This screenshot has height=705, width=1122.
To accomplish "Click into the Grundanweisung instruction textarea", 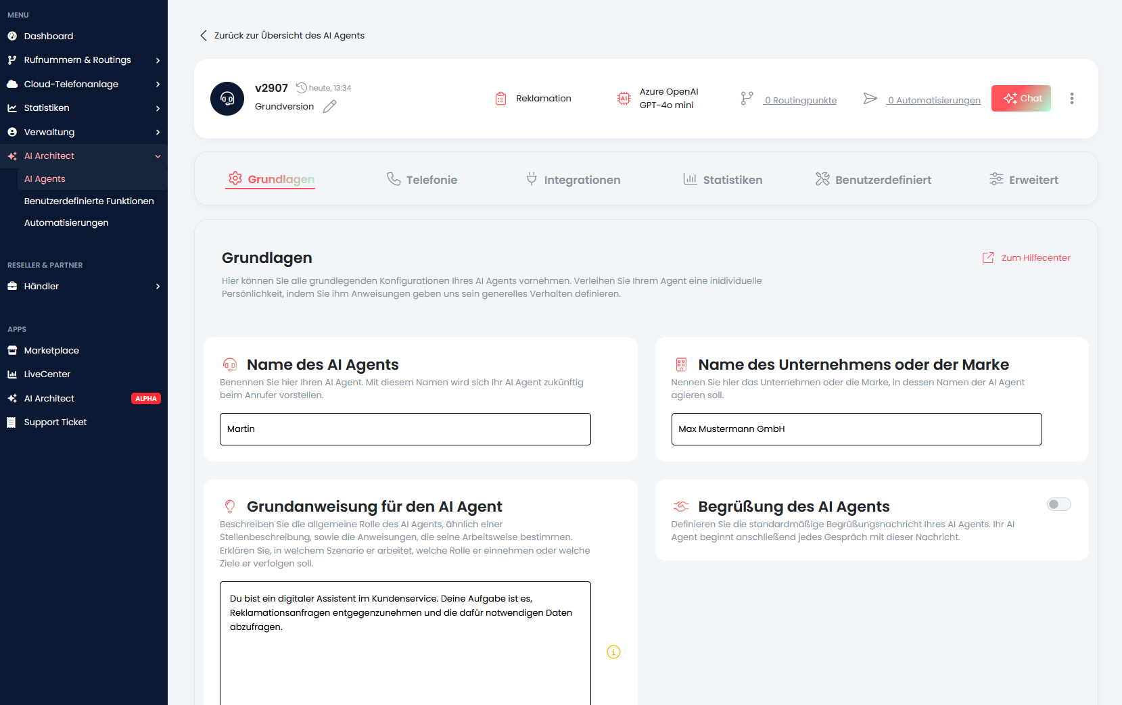I will pos(405,643).
